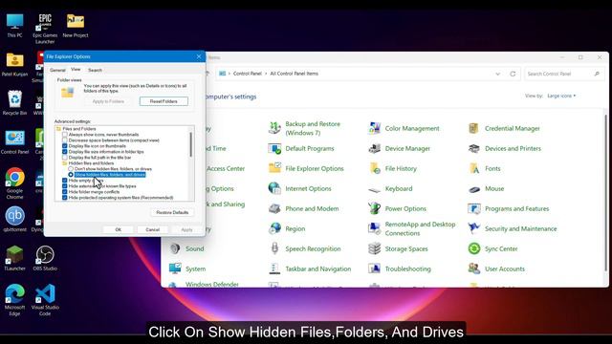Check Display the full path in title bar
The height and width of the screenshot is (344, 612).
(65, 157)
